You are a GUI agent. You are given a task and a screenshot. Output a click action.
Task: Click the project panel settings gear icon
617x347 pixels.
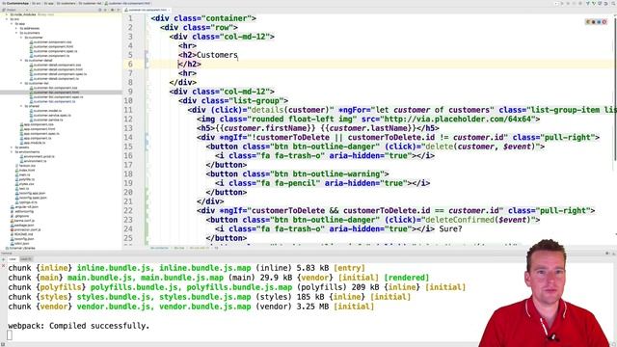[x=112, y=10]
